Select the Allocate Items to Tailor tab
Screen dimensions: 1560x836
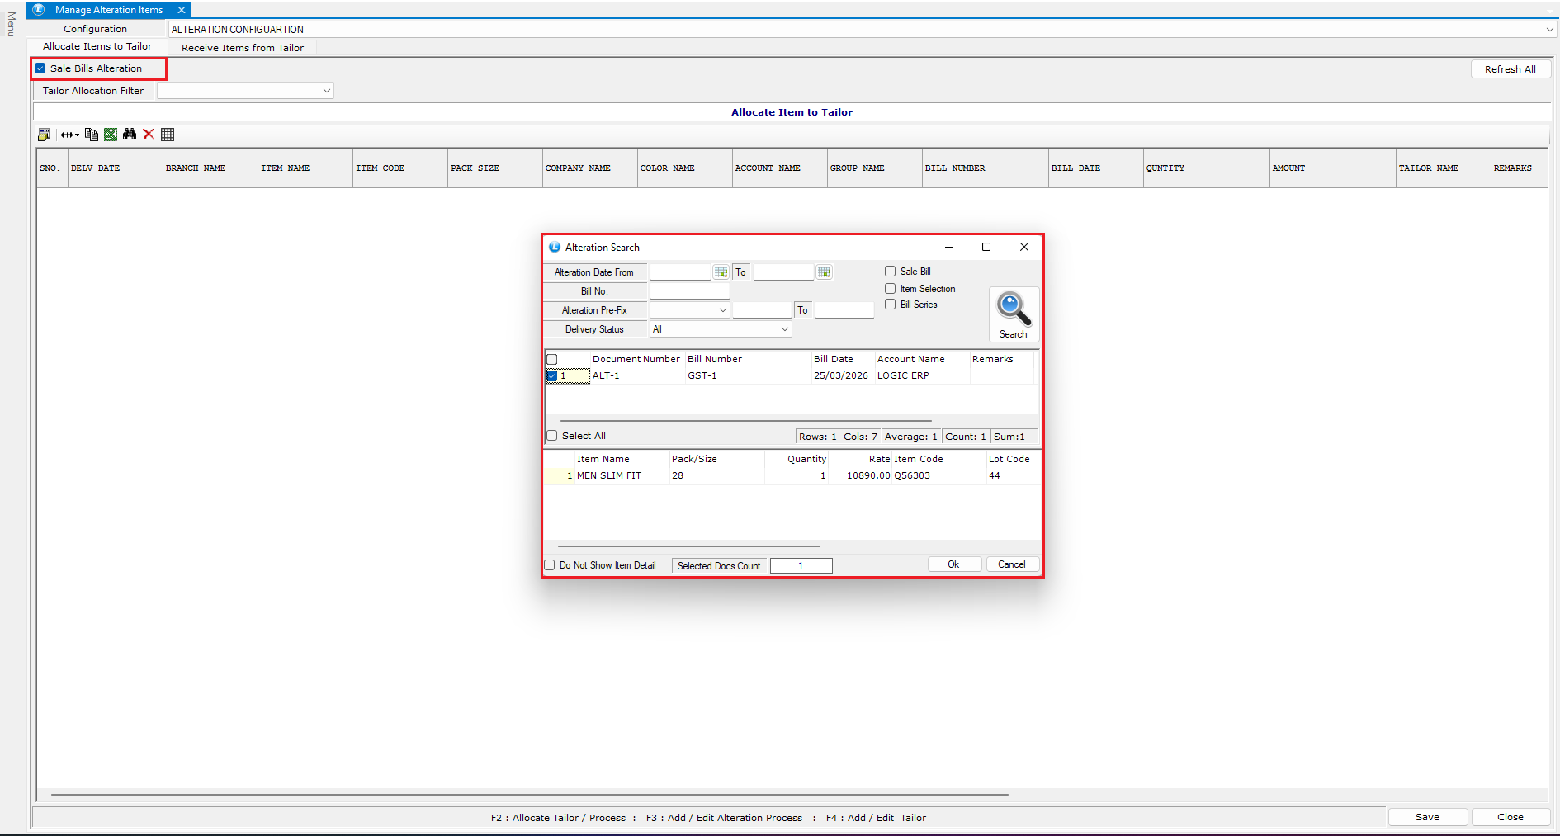coord(97,46)
